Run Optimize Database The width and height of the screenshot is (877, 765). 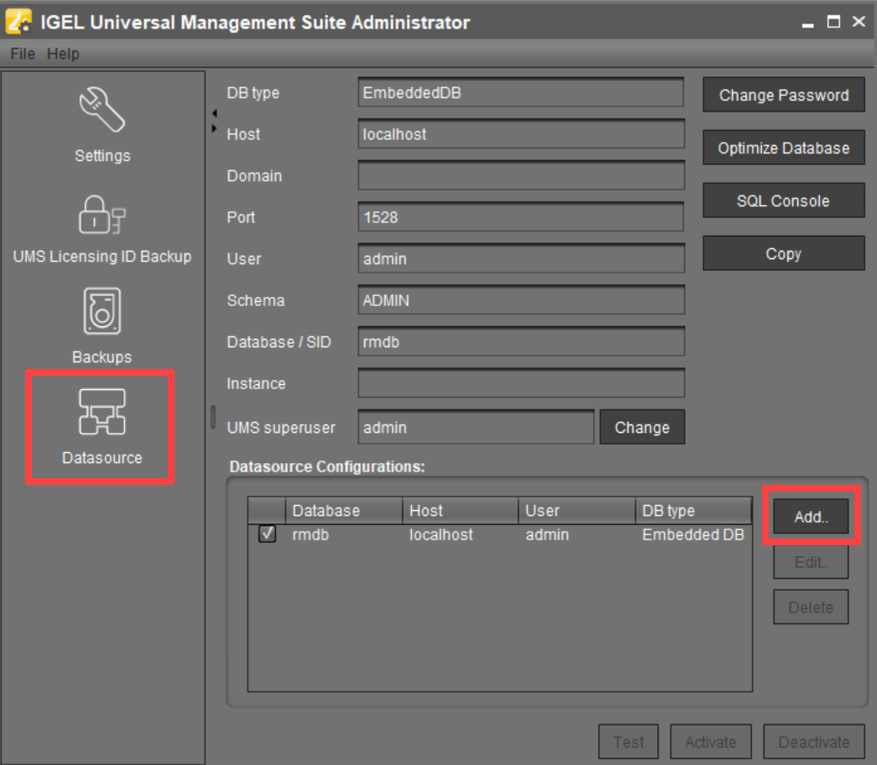(x=783, y=148)
